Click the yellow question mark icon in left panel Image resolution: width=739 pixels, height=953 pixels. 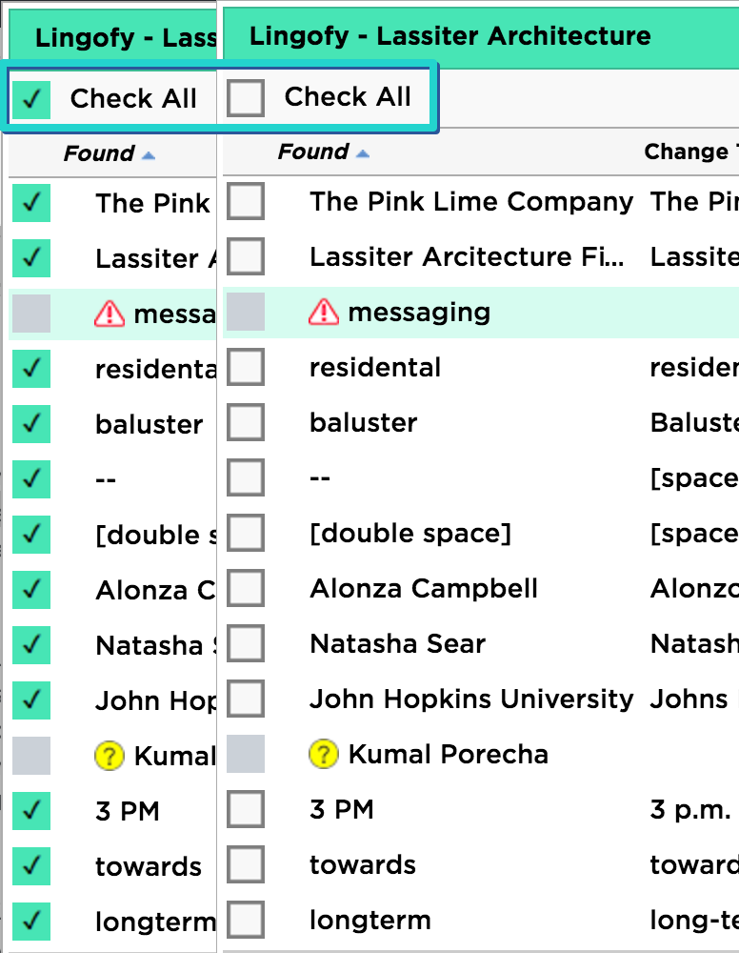[x=110, y=756]
